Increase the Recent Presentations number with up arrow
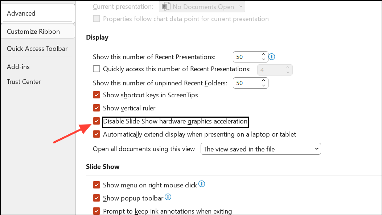 coord(263,54)
